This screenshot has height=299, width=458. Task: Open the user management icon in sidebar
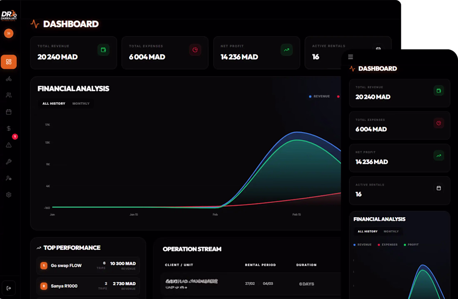coord(9,178)
